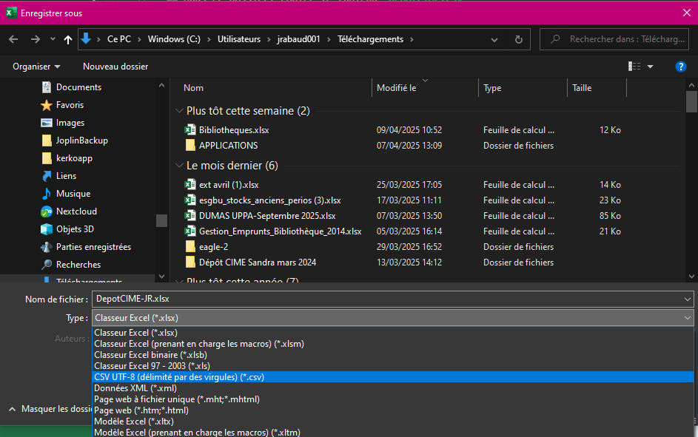This screenshot has height=437, width=698.
Task: Select CSV UTF-8 file type option
Action: (179, 377)
